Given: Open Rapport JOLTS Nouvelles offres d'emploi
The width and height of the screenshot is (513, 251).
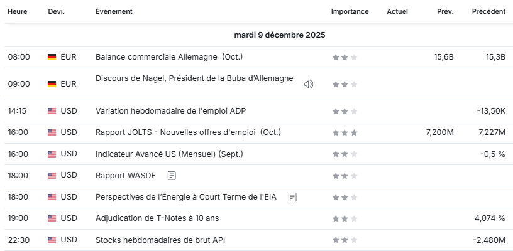Looking at the screenshot, I should [188, 132].
